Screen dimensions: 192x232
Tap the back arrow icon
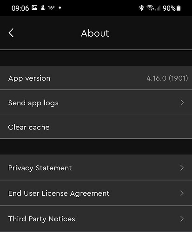coord(11,33)
